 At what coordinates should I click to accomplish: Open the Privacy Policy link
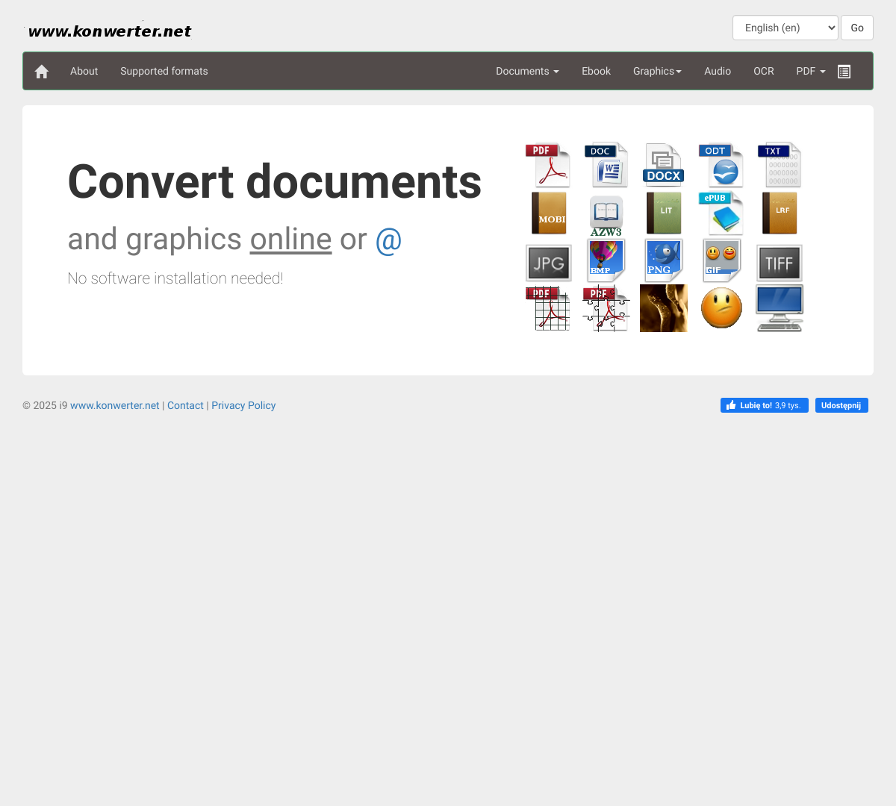pyautogui.click(x=243, y=405)
